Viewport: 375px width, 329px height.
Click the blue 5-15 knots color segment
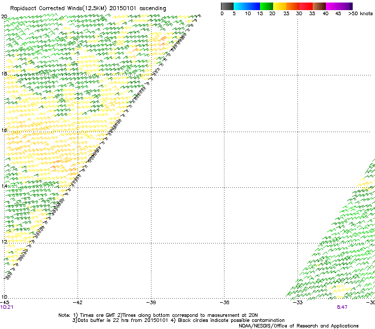point(247,6)
